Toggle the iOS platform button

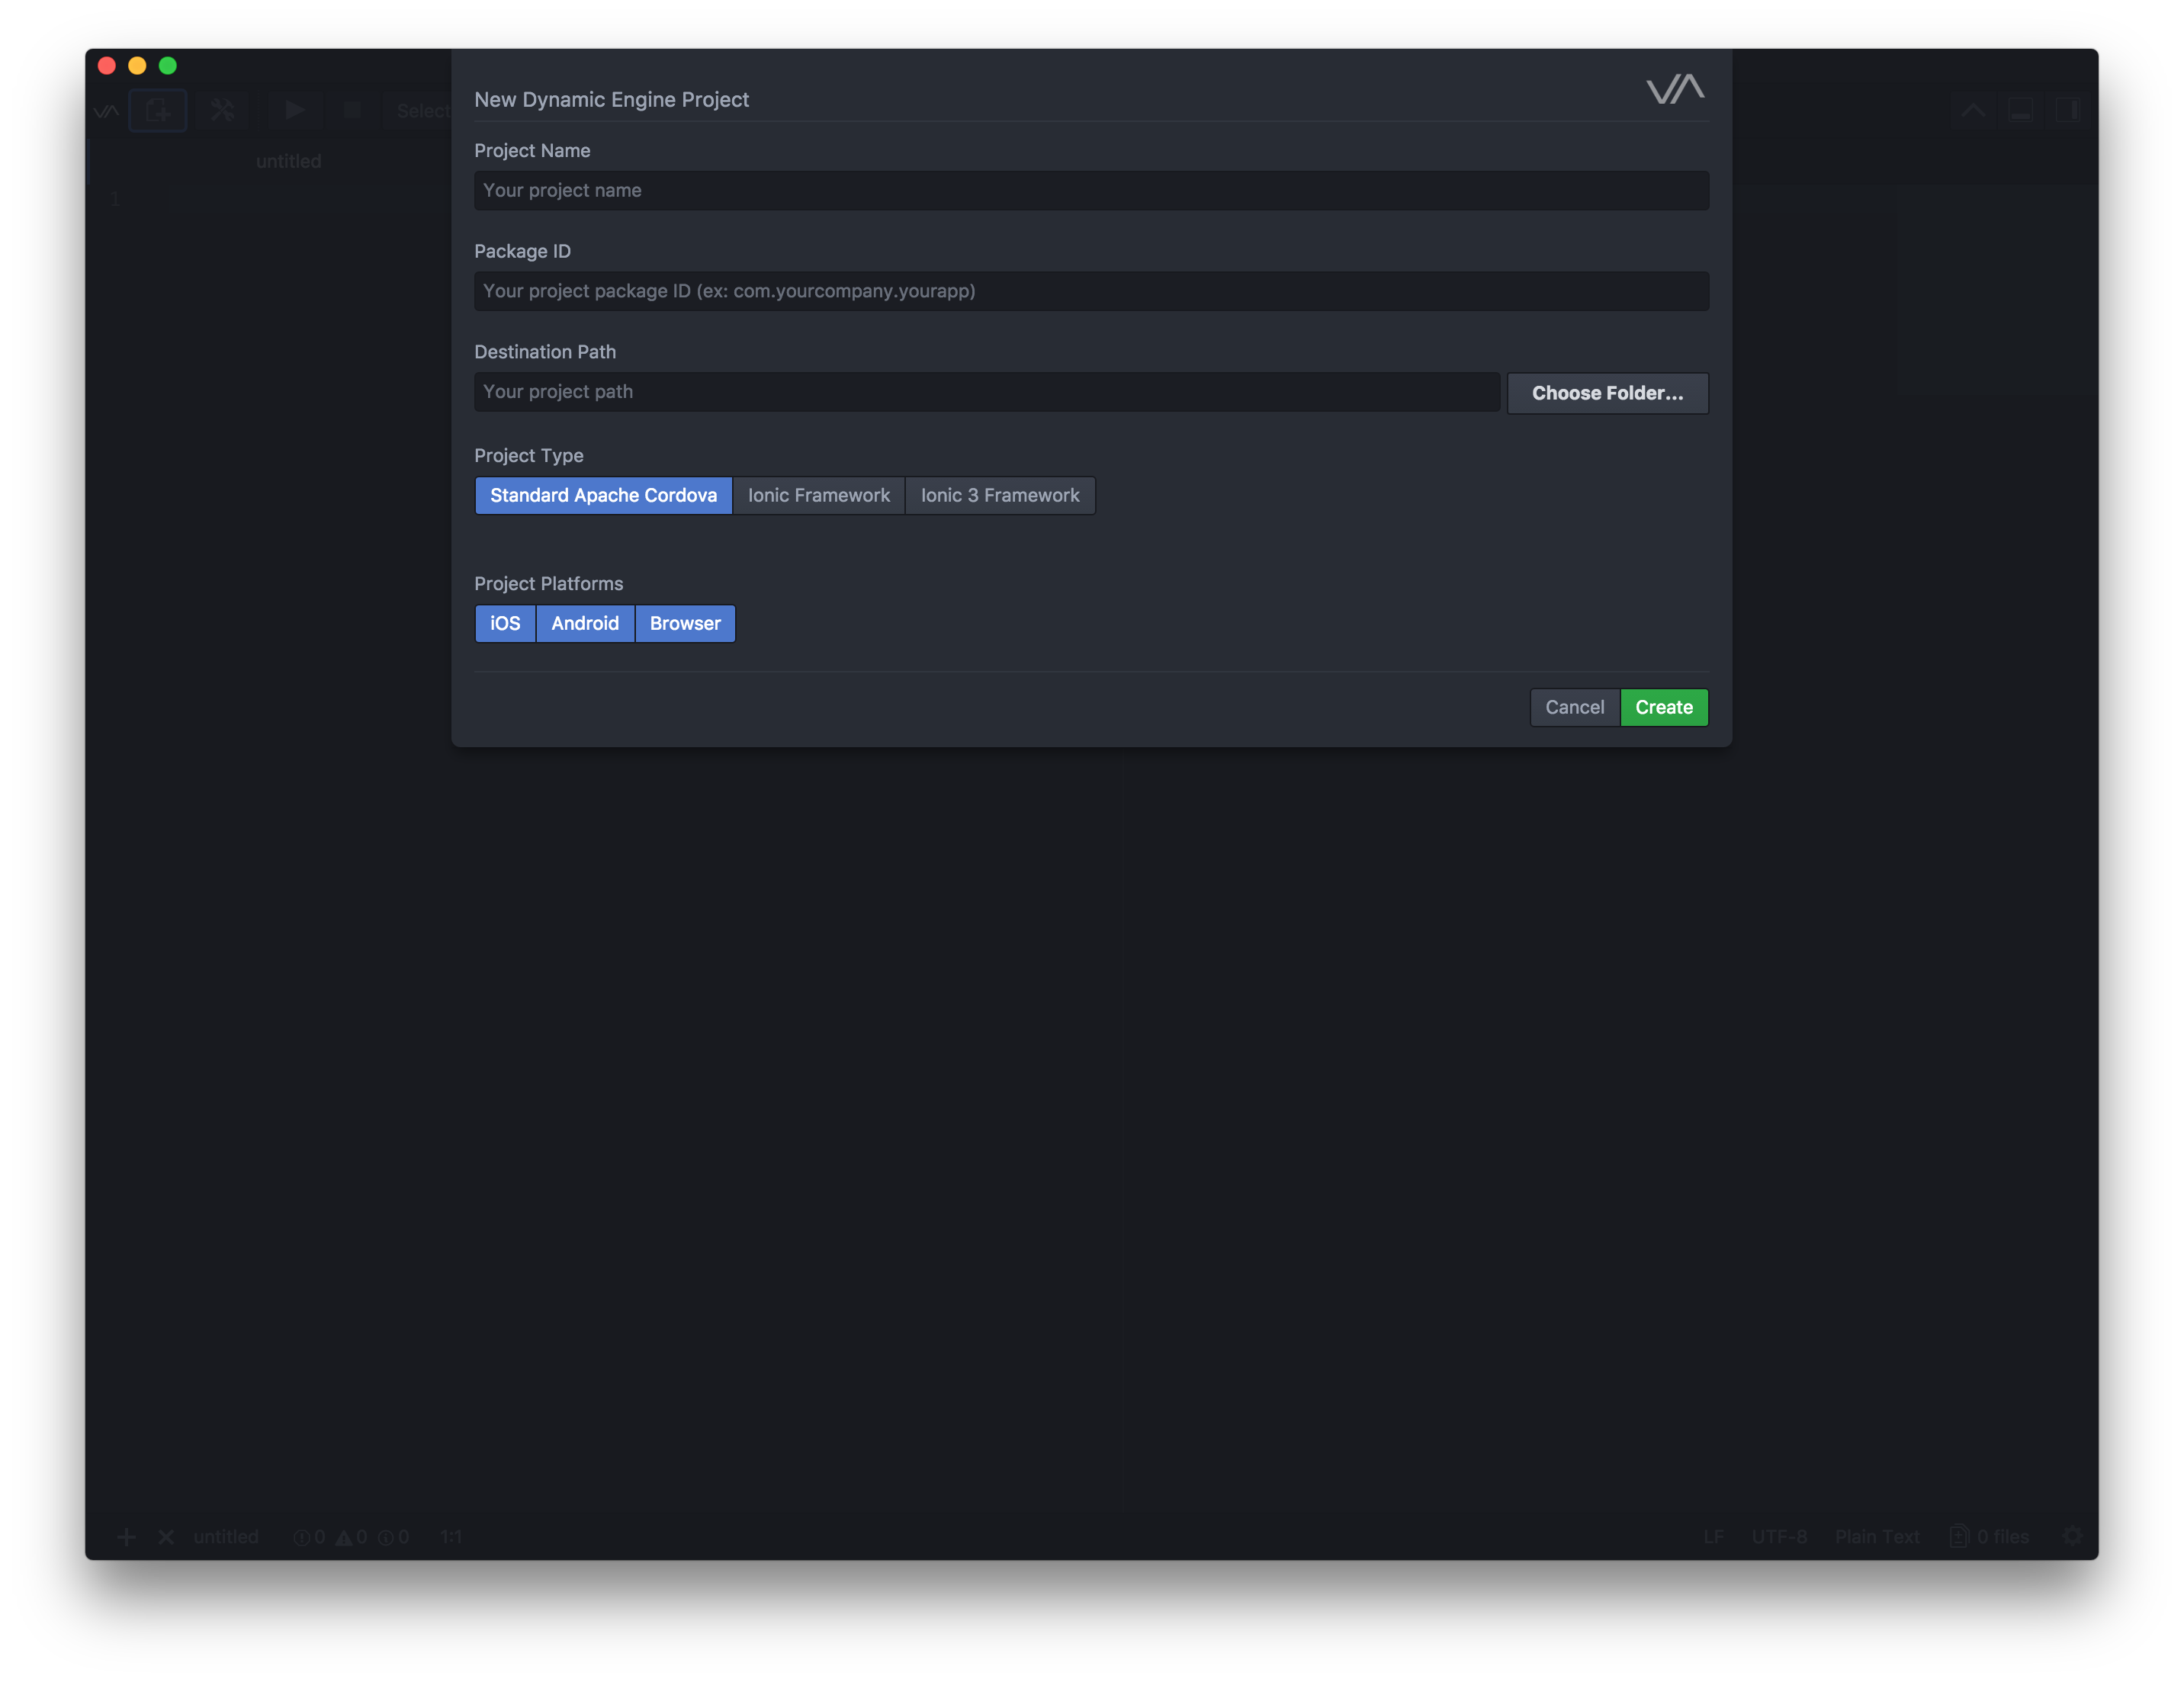pos(505,623)
